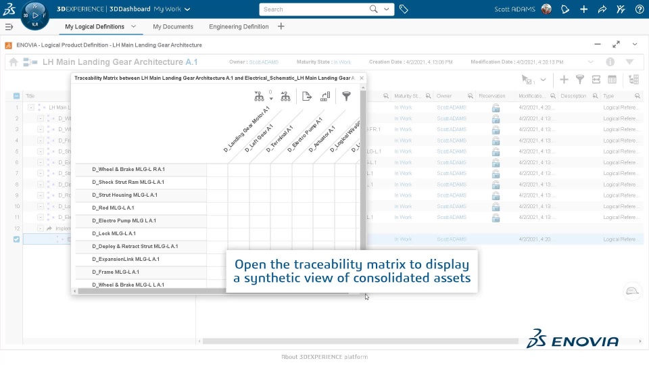The image size is (649, 365).
Task: Click the Scott ADAMS name in top bar
Action: (x=514, y=9)
